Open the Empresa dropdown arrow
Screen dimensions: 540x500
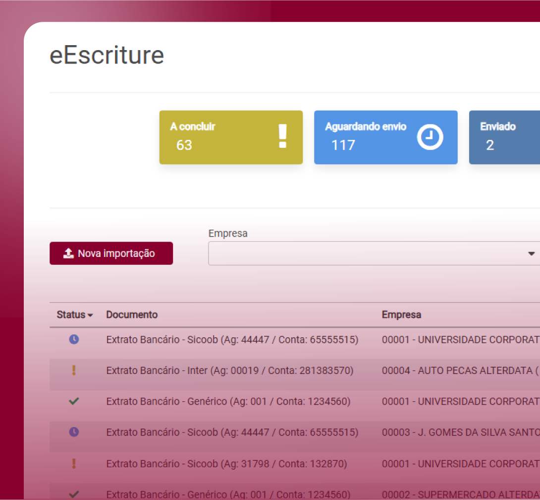point(532,253)
